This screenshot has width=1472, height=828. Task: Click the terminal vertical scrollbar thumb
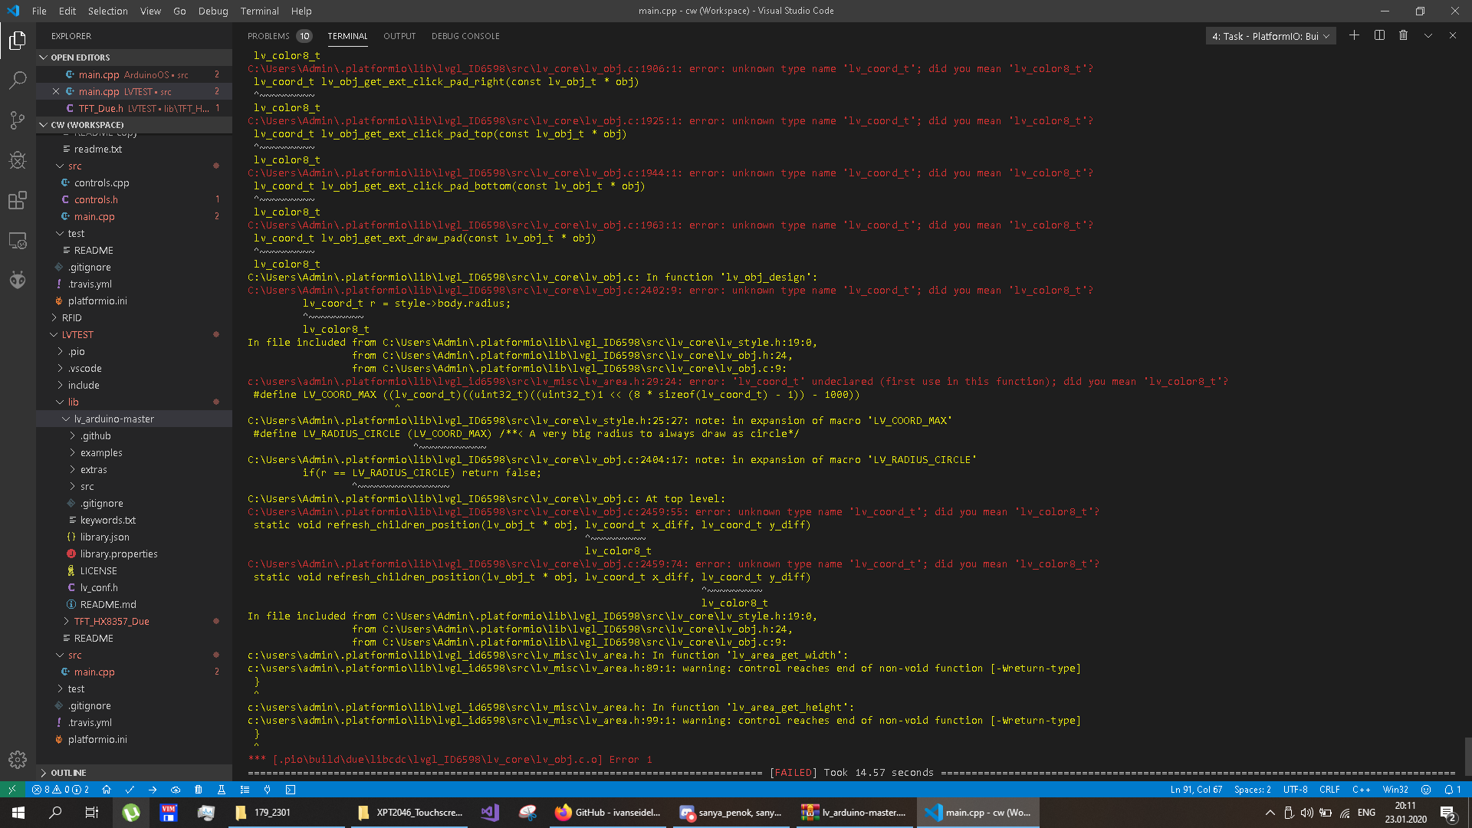1467,757
